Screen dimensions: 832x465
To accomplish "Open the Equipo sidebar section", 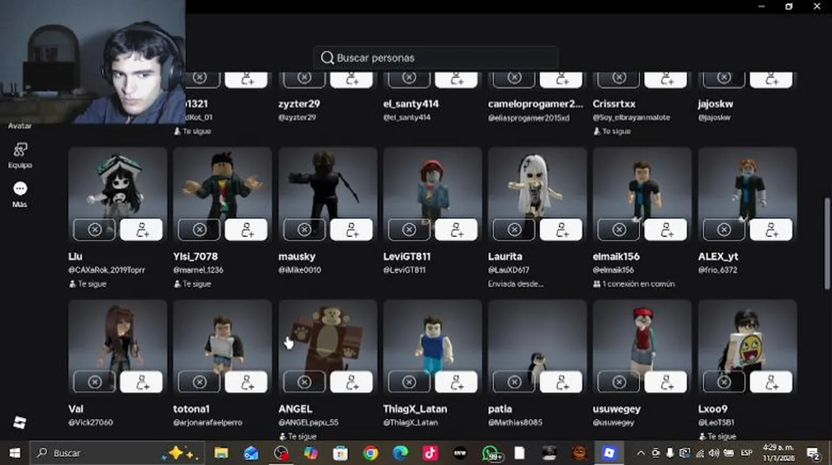I will pos(20,155).
